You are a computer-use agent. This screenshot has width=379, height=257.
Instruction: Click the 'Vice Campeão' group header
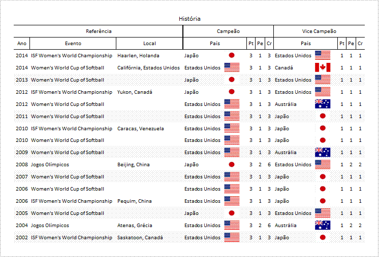coord(319,31)
